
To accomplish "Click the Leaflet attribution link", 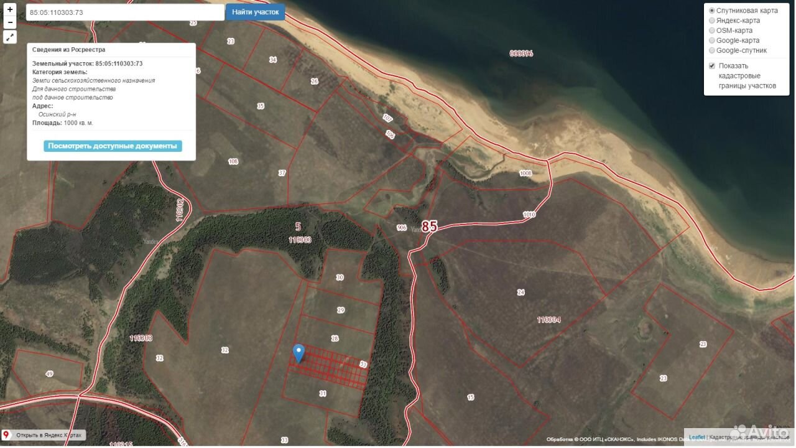I will (696, 437).
